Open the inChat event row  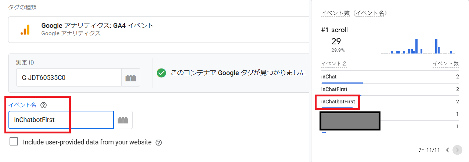tap(390, 77)
